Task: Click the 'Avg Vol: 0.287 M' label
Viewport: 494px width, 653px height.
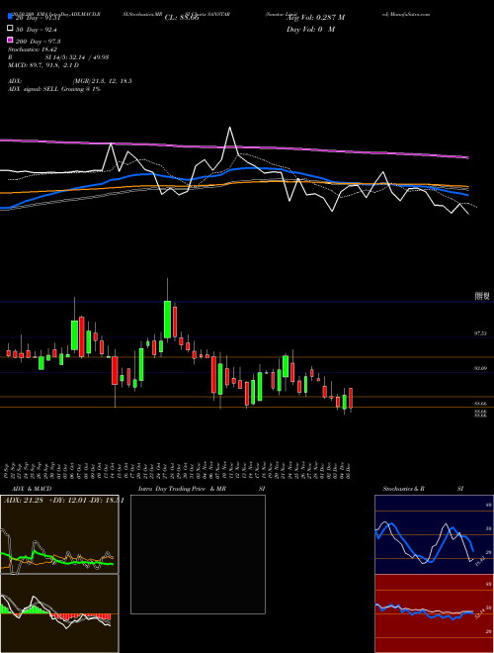Action: 315,18
